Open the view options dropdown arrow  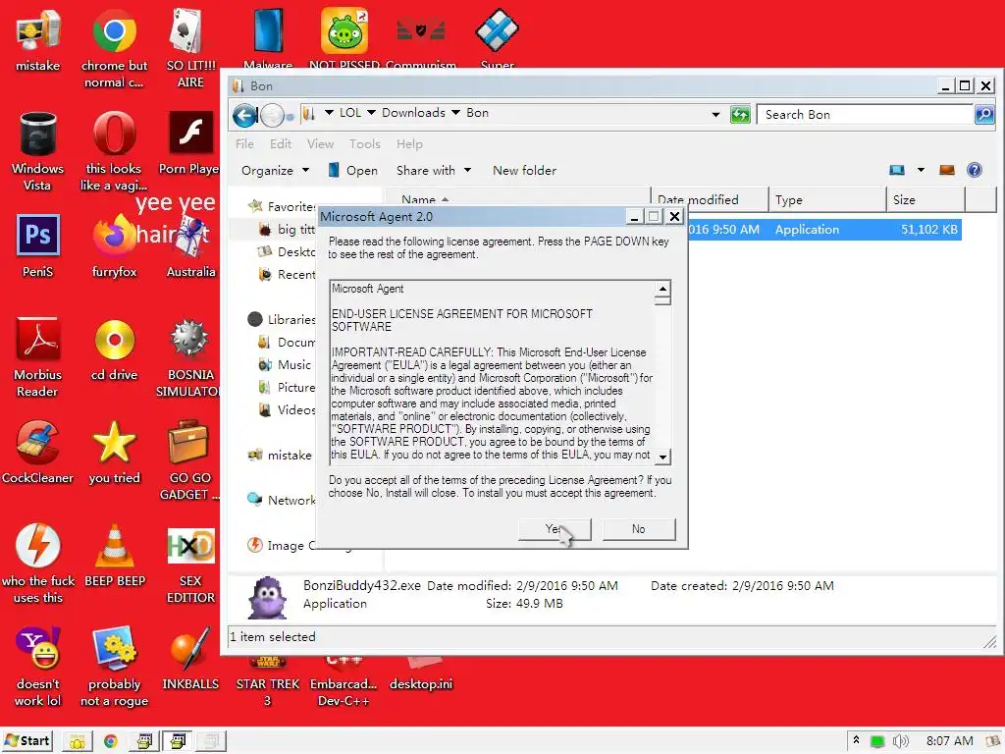click(x=921, y=170)
